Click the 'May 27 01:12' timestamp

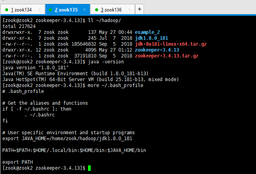coord(116,50)
